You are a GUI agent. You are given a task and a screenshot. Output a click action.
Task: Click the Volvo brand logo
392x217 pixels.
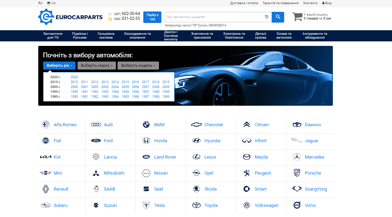[x=297, y=205]
